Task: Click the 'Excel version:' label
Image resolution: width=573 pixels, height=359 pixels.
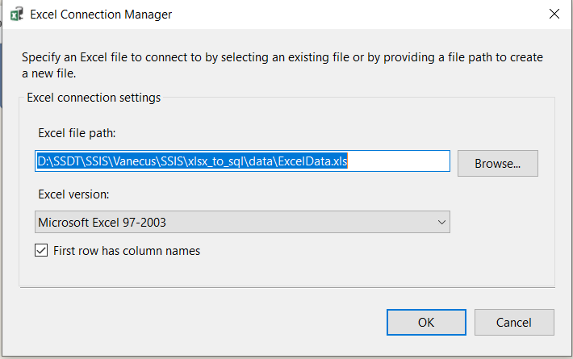Action: pos(74,194)
